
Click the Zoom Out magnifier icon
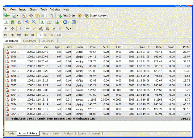(34, 22)
